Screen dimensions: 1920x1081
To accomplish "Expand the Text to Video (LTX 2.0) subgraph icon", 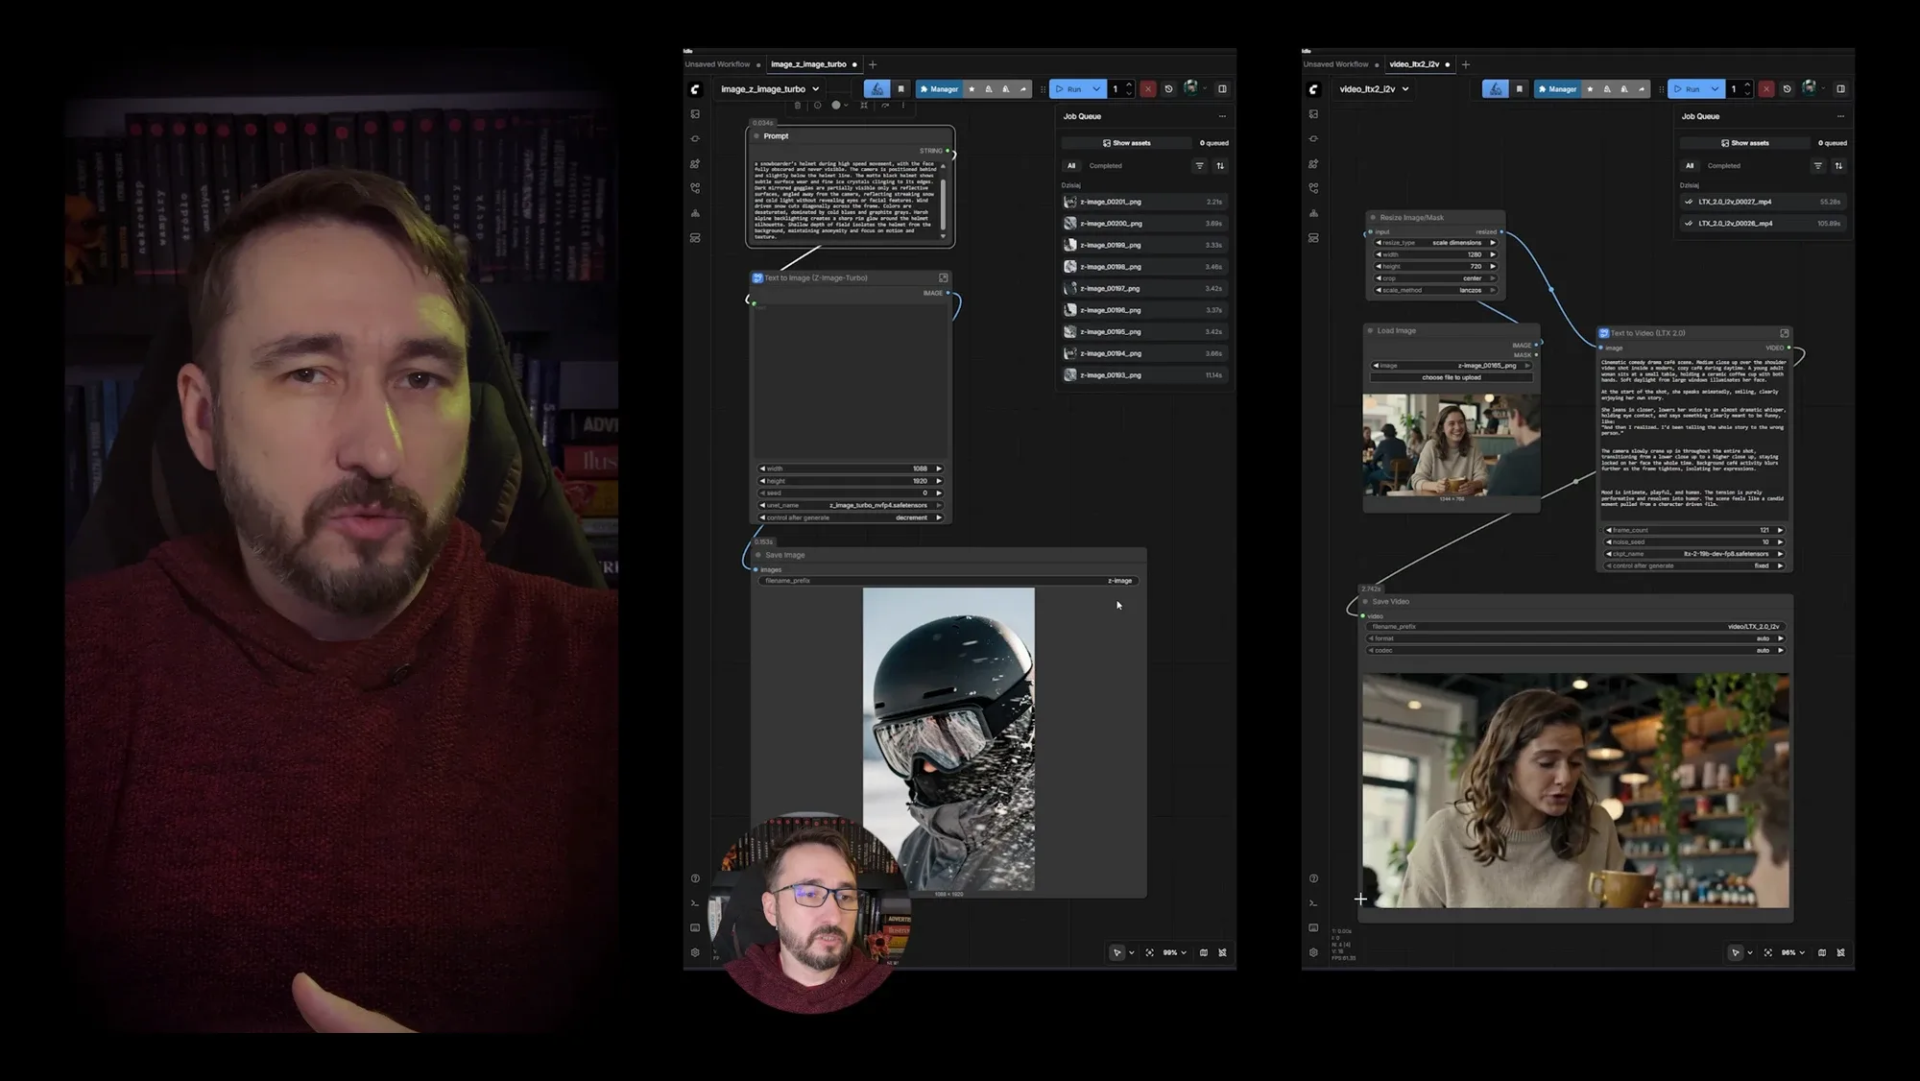I will point(1784,333).
